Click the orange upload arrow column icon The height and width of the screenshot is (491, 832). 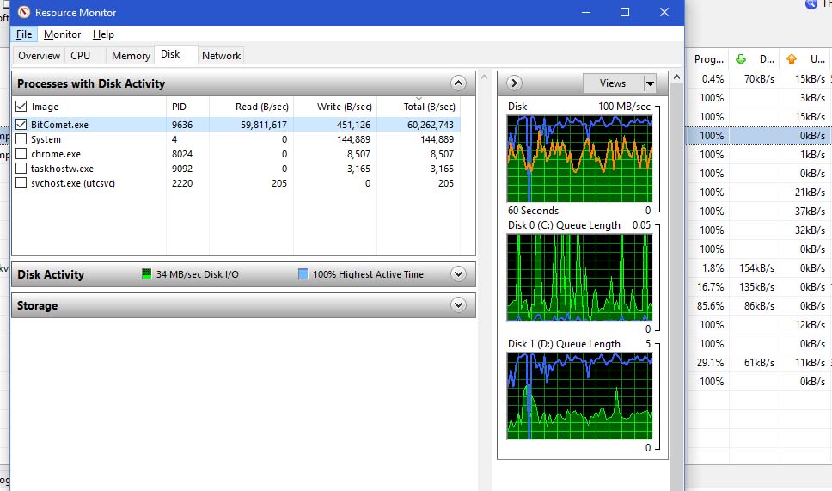pyautogui.click(x=791, y=59)
